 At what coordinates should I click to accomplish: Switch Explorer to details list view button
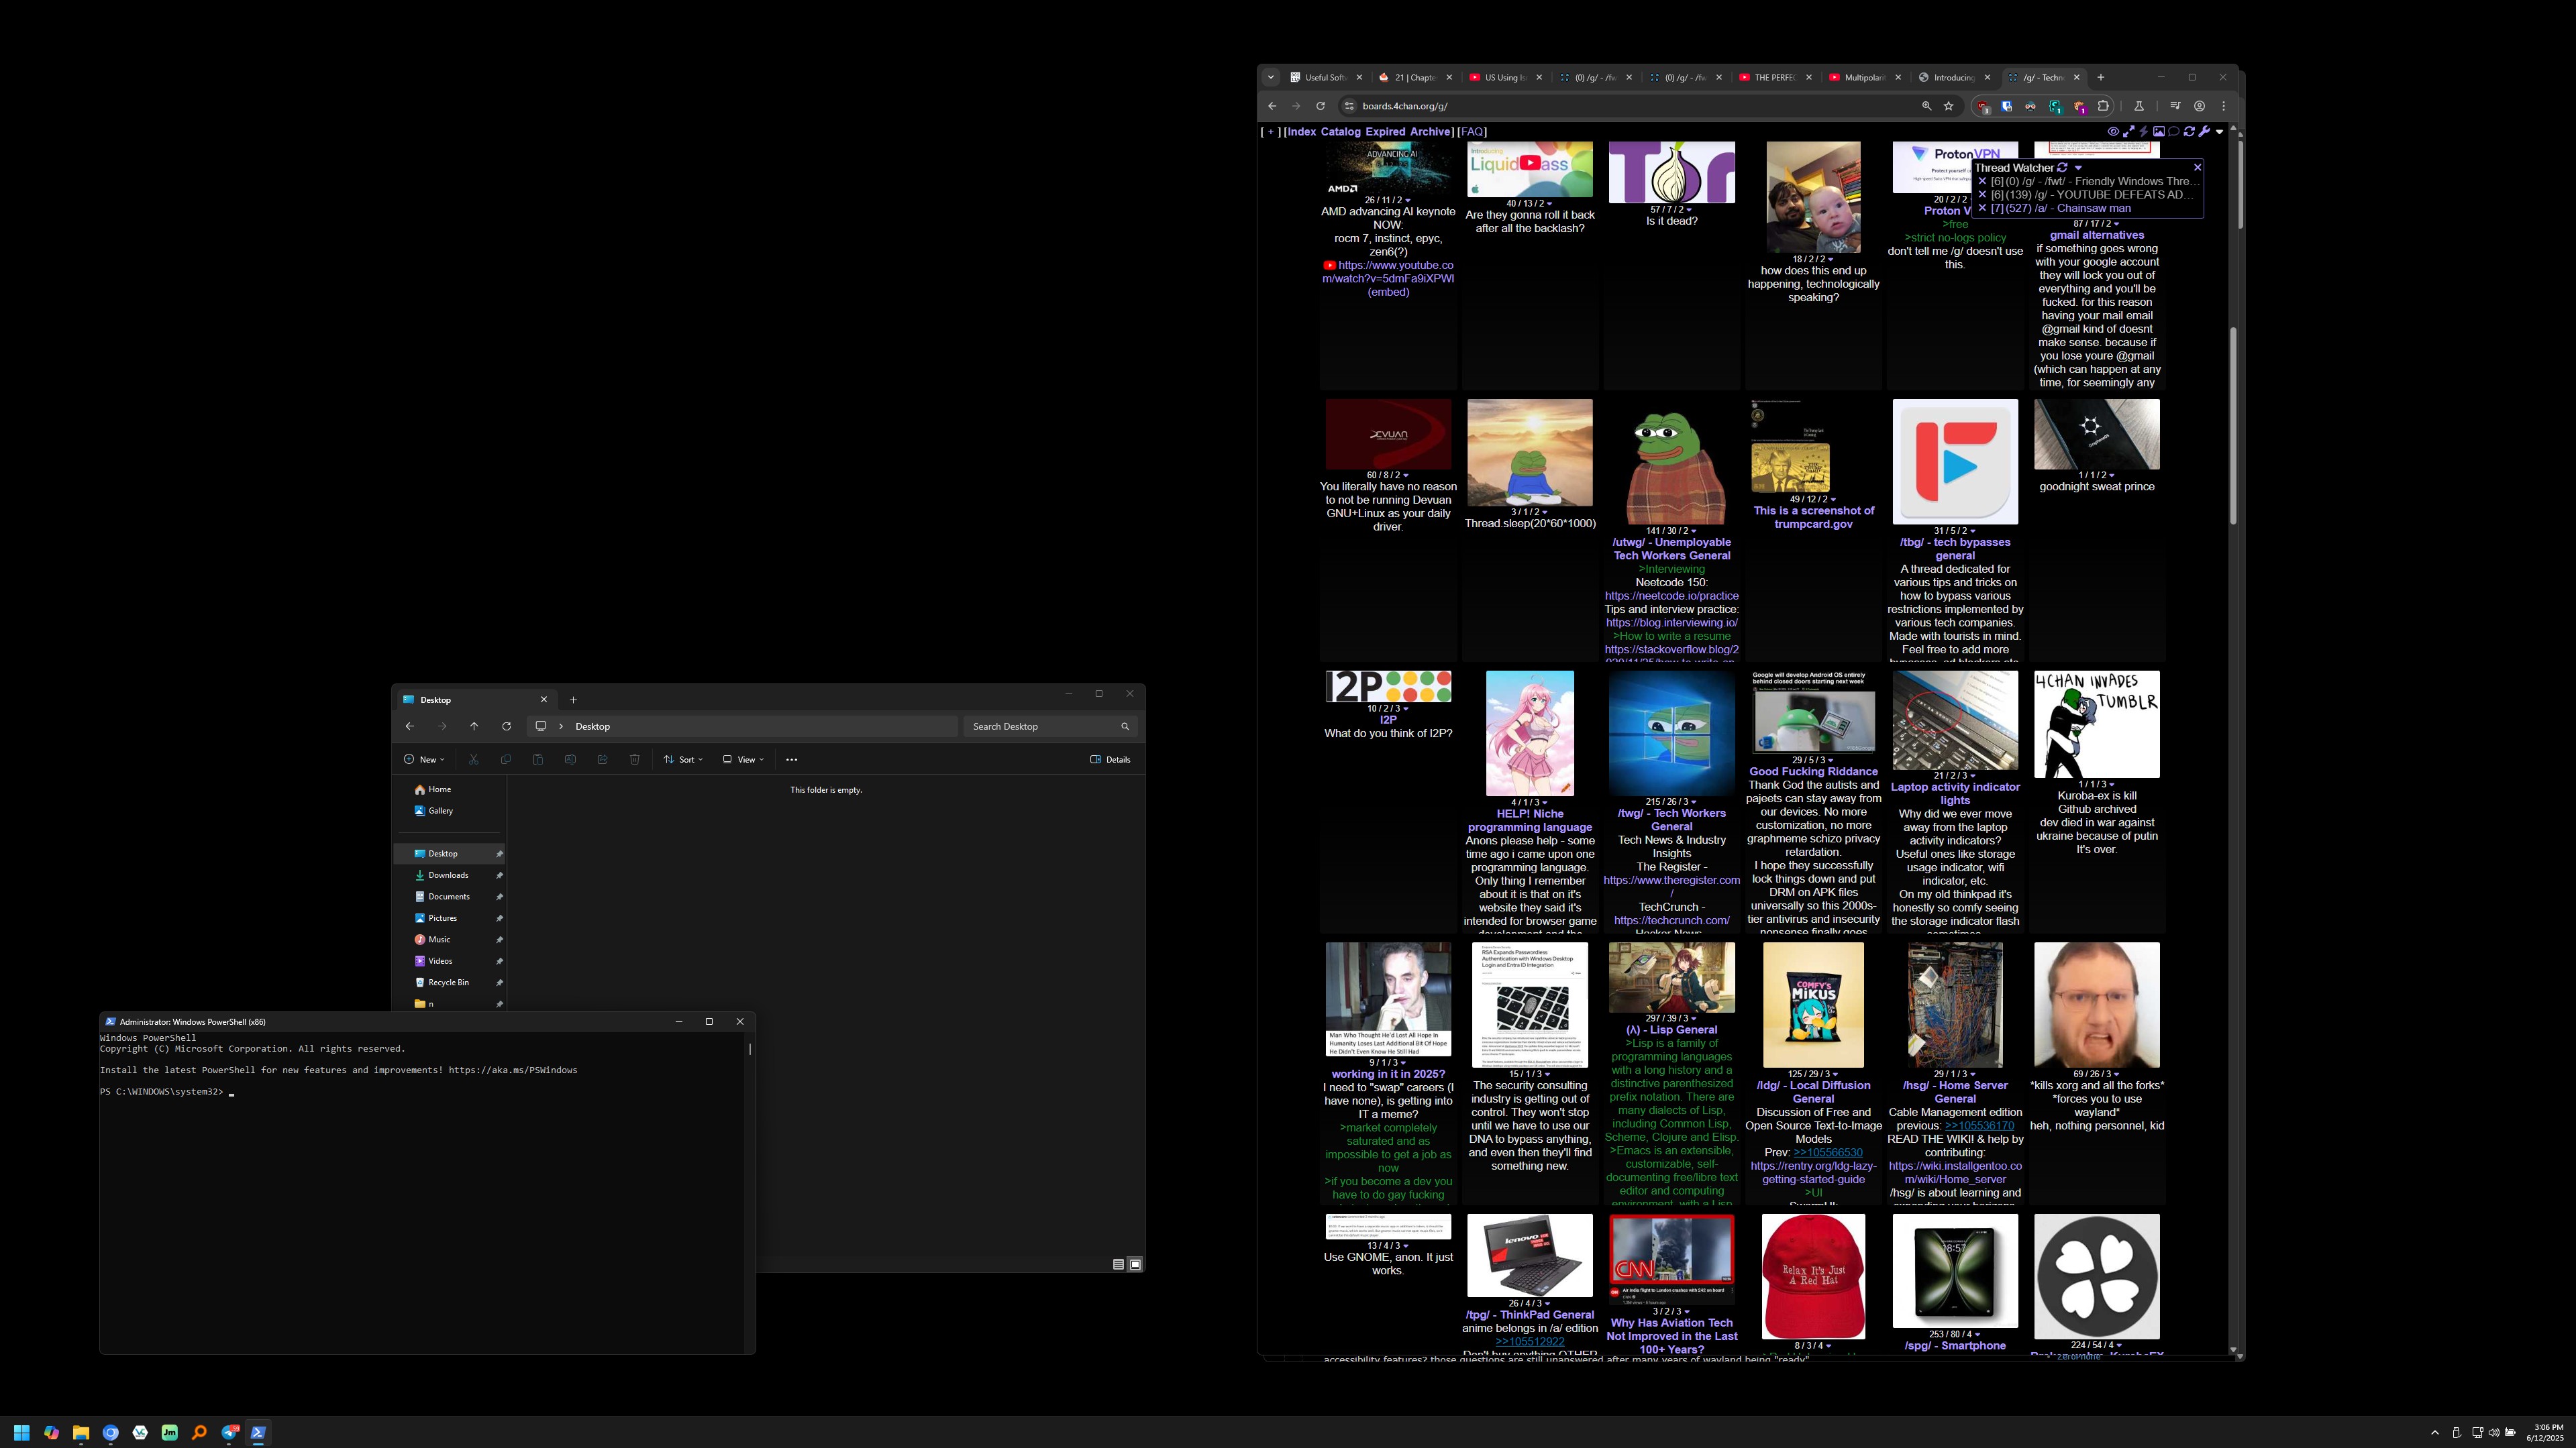point(1118,1264)
